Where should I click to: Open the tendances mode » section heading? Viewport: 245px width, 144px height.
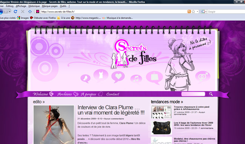coord(167,102)
